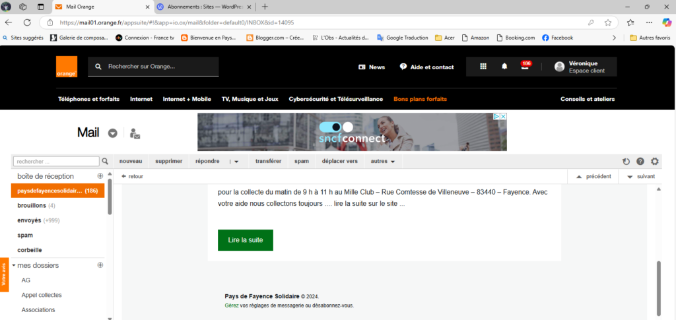Viewport: 676px width, 320px height.
Task: Click the apps grid icon in Orange header
Action: click(x=483, y=67)
